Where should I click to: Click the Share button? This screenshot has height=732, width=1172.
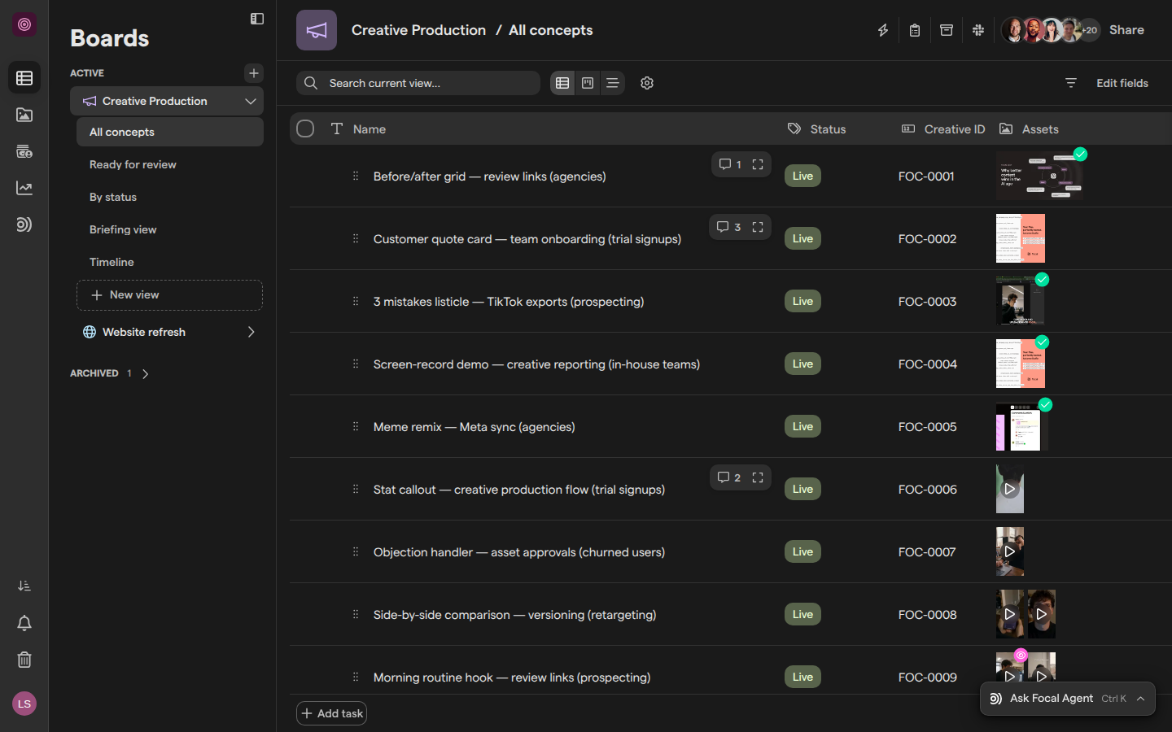click(x=1126, y=30)
